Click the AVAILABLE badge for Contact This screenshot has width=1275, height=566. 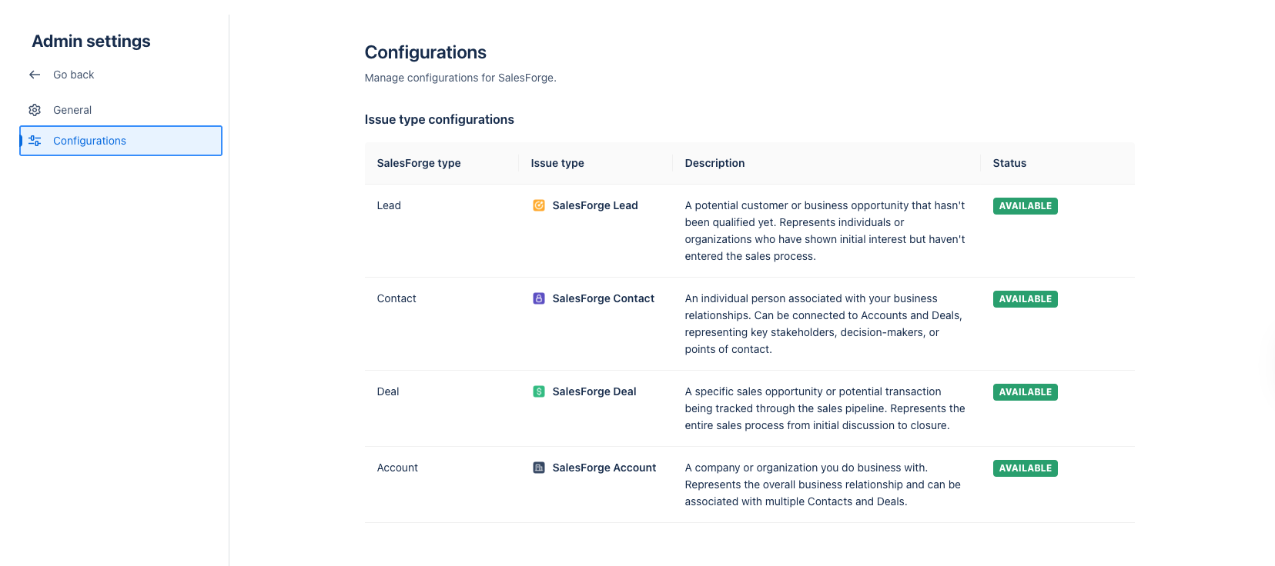(1025, 299)
